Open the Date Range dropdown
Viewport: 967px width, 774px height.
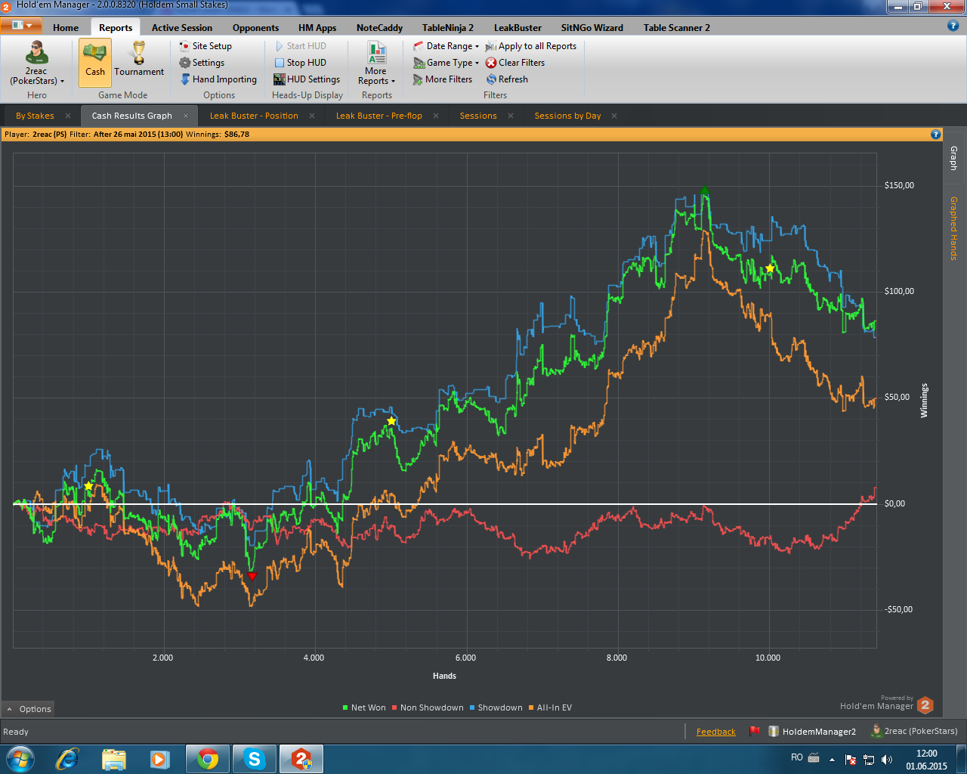(446, 46)
